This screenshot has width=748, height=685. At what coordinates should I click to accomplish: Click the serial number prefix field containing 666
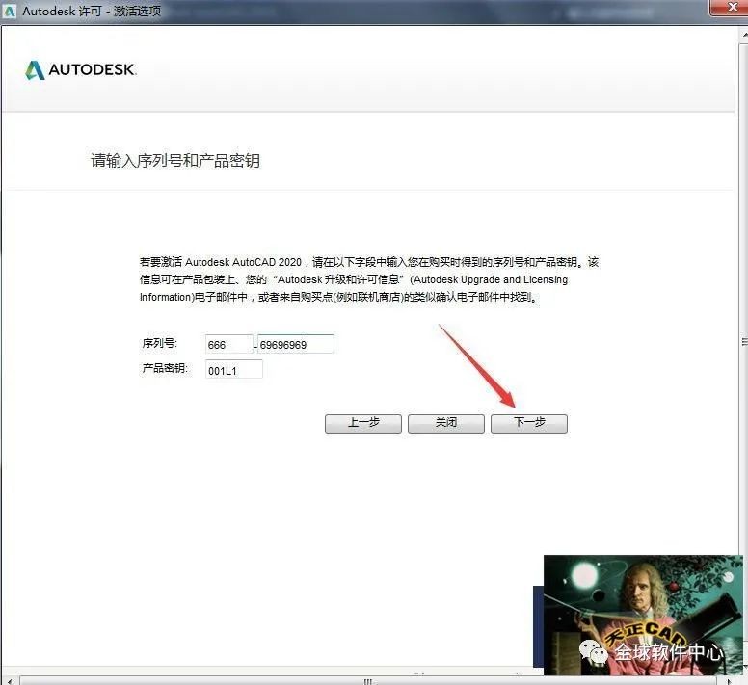[229, 344]
